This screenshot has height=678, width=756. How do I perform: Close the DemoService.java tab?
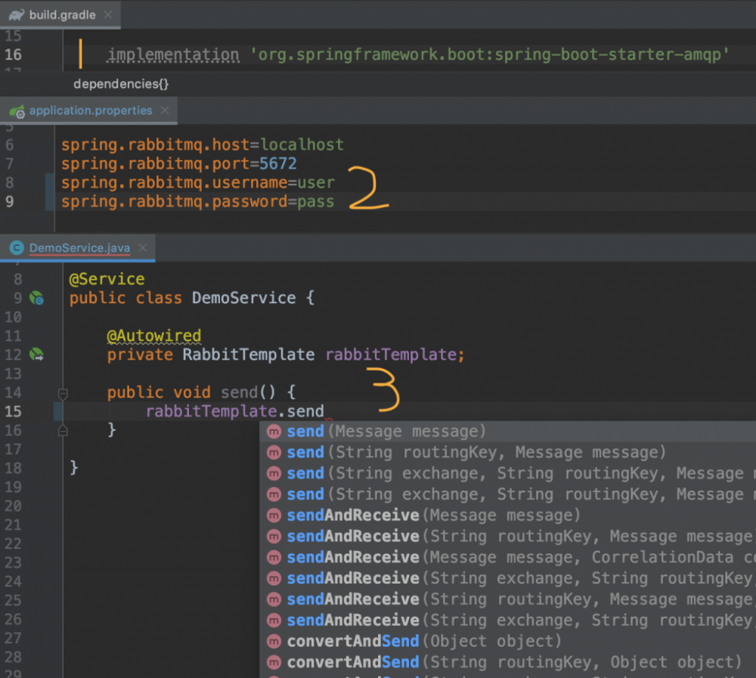coord(143,248)
